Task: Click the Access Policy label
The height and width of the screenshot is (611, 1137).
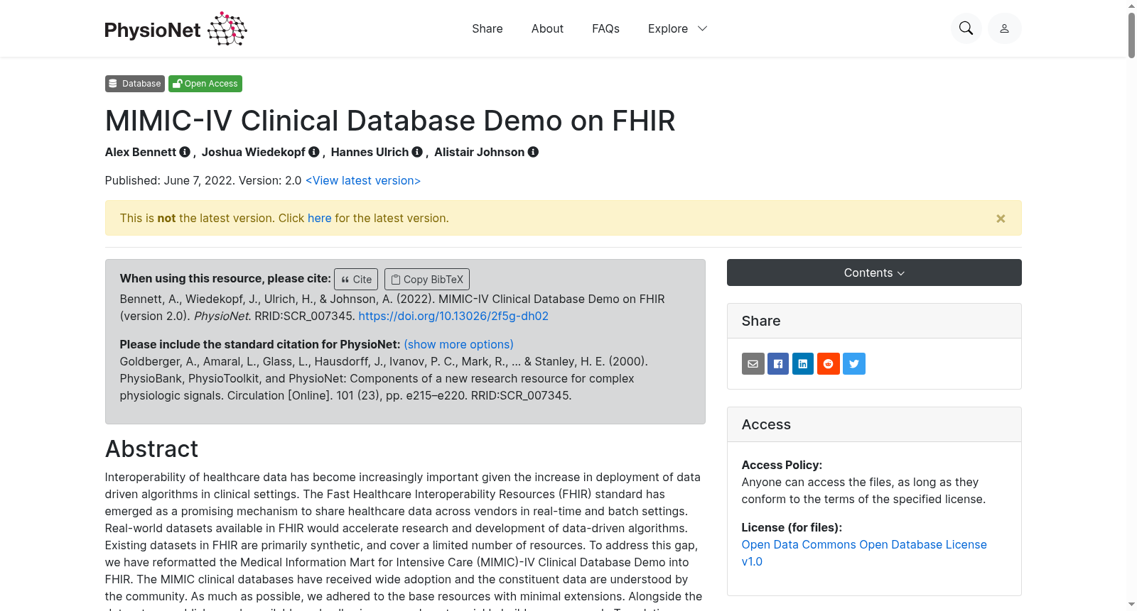Action: (782, 465)
